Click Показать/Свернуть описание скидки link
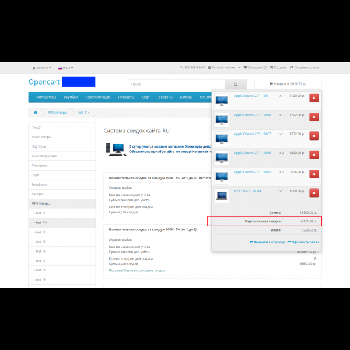This screenshot has height=350, width=350. (x=136, y=270)
